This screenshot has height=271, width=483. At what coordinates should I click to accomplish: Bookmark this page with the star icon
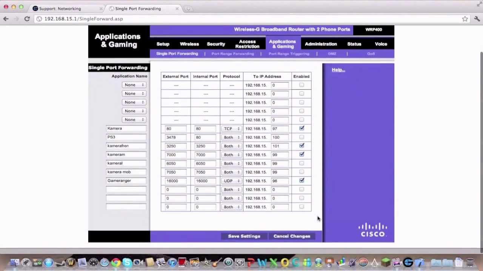(465, 19)
